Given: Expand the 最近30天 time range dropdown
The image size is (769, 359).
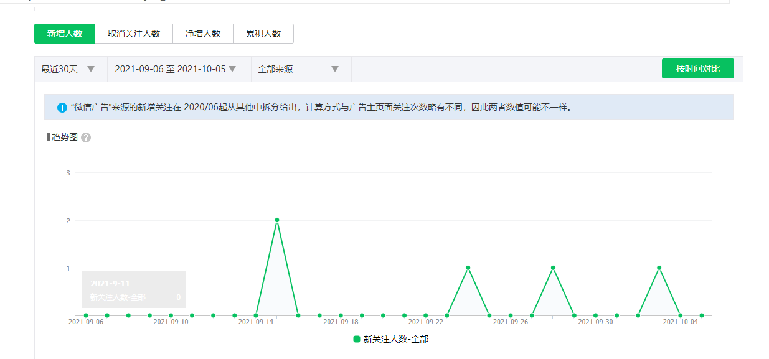Looking at the screenshot, I should (68, 69).
